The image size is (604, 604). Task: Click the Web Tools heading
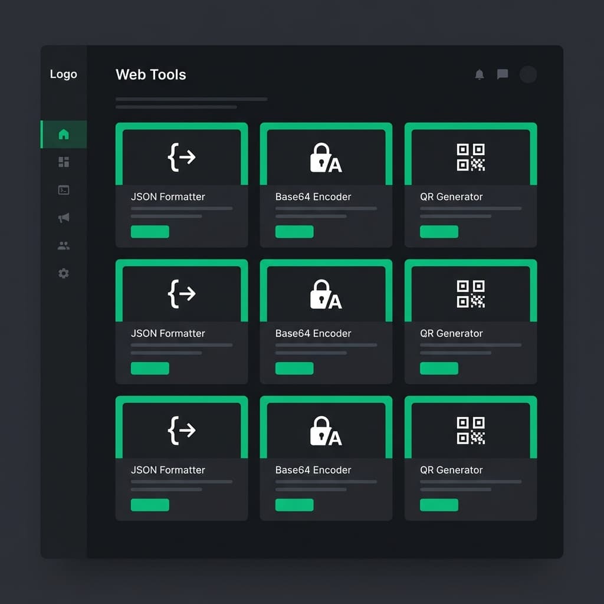click(151, 75)
